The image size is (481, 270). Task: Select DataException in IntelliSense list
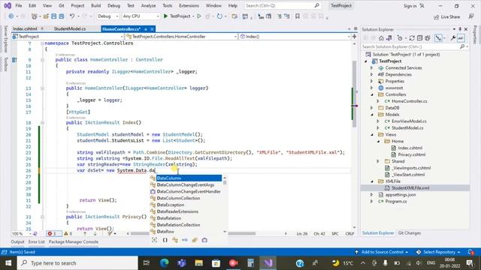pos(171,205)
